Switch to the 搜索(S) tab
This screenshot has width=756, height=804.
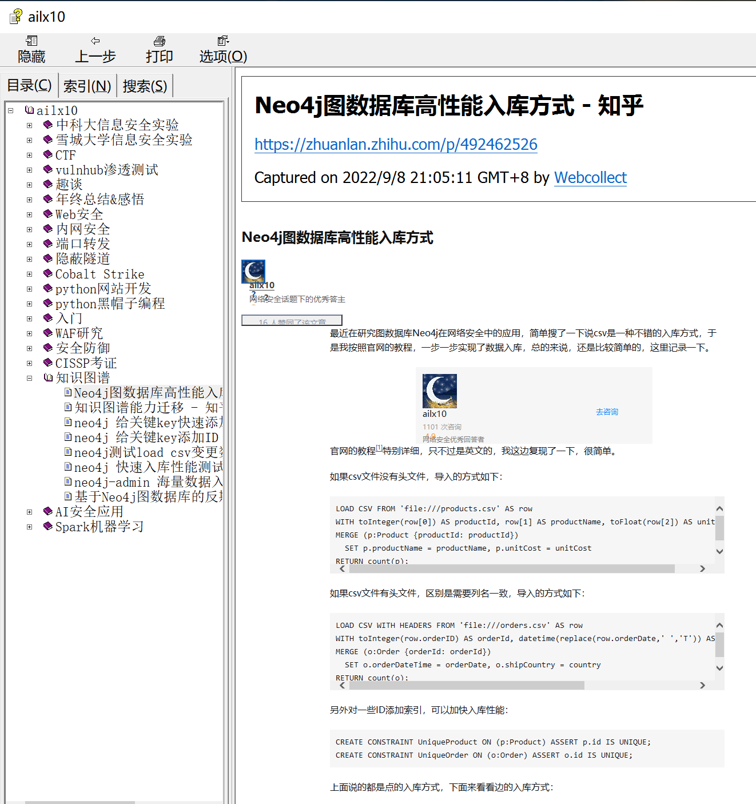(145, 86)
